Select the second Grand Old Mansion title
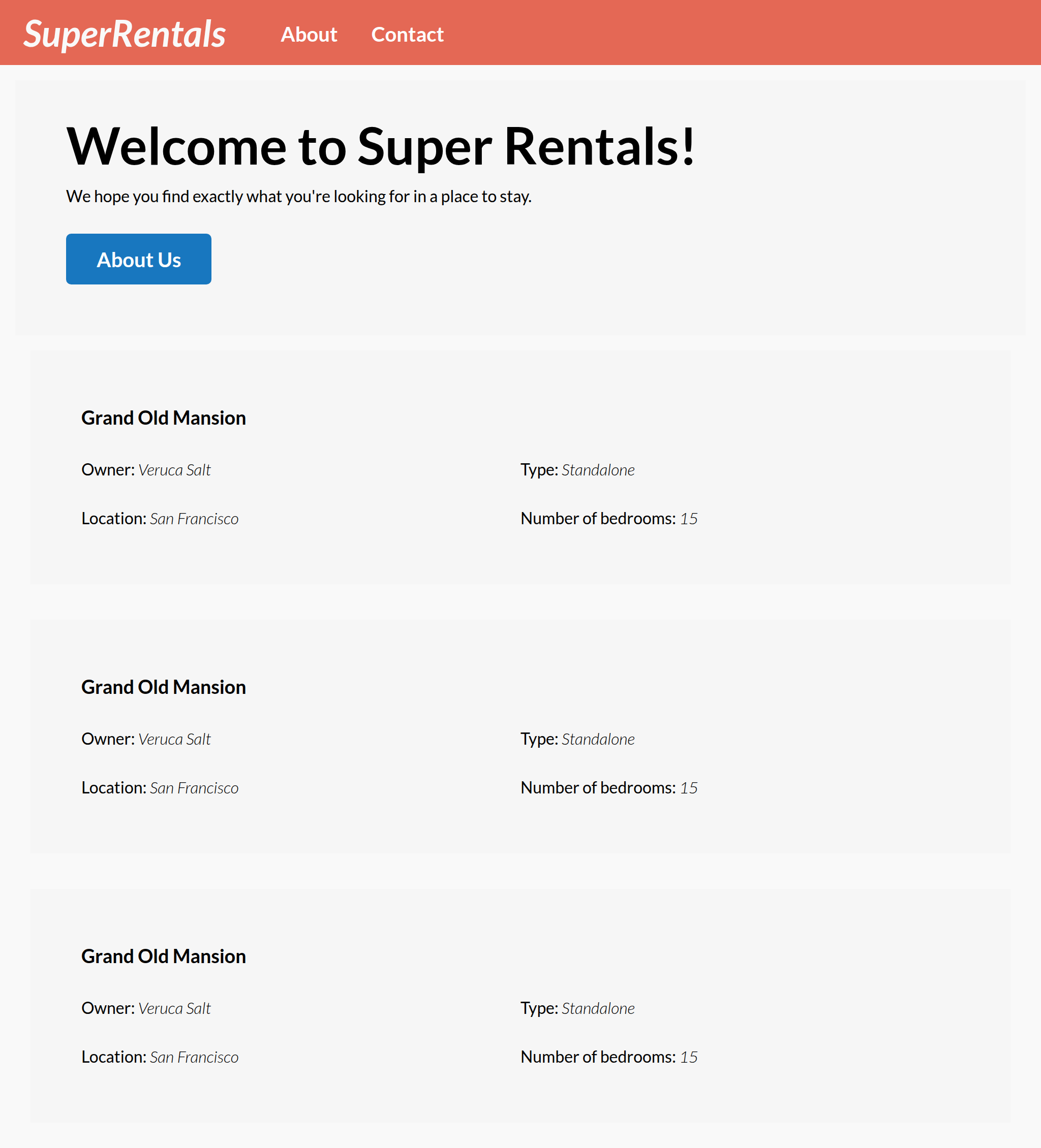1041x1148 pixels. (164, 687)
